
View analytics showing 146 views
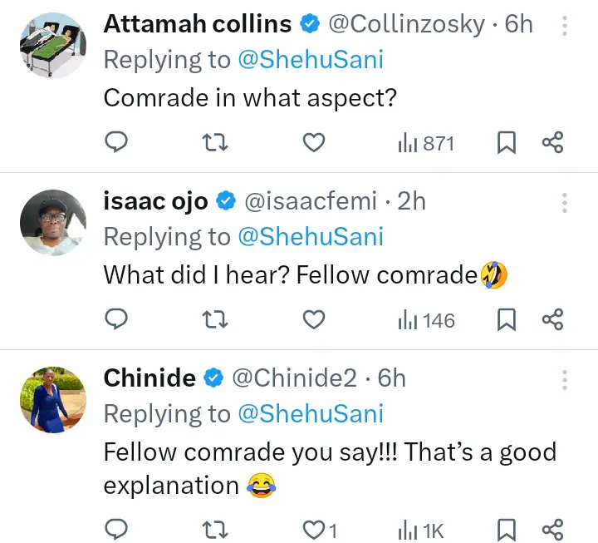pyautogui.click(x=426, y=320)
